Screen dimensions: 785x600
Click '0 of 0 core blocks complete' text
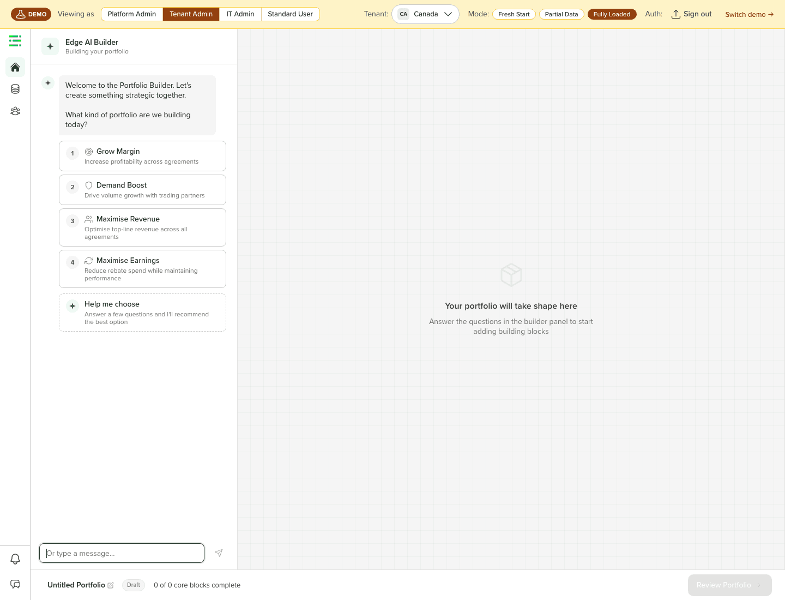pos(197,585)
